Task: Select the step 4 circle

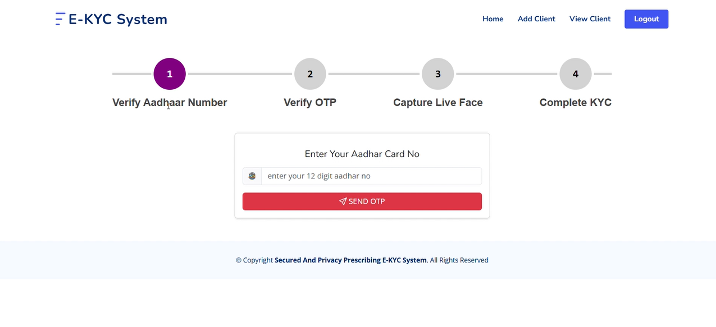Action: (576, 74)
